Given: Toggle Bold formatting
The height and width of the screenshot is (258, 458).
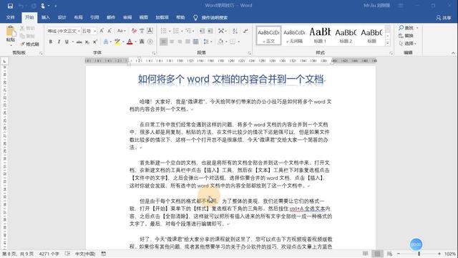Looking at the screenshot, I should [x=51, y=42].
